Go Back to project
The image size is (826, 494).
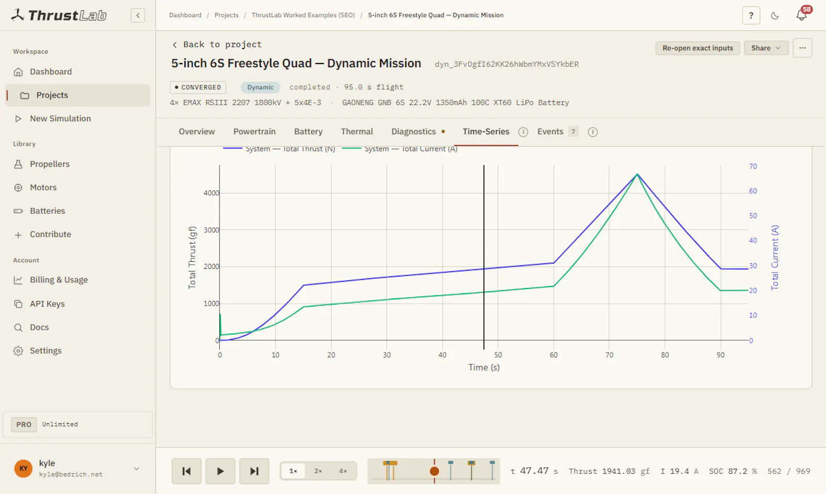point(217,44)
